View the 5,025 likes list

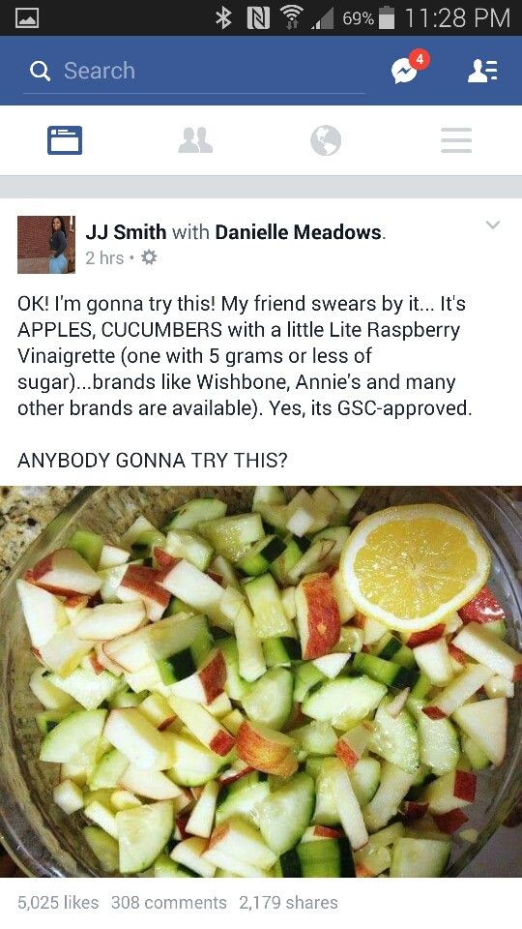(x=58, y=902)
